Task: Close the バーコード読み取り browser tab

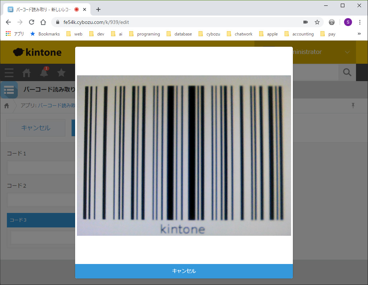Action: pyautogui.click(x=85, y=9)
